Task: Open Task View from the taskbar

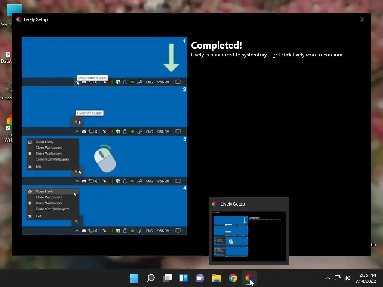Action: click(x=167, y=278)
